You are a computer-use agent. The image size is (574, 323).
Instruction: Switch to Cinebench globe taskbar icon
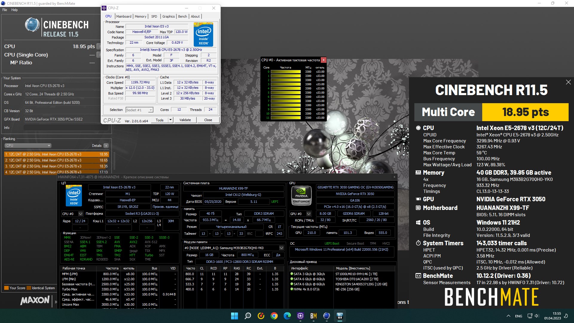coord(327,316)
